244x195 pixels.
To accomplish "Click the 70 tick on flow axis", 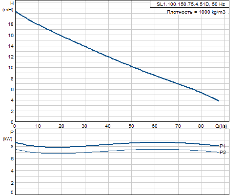I will [x=178, y=126].
